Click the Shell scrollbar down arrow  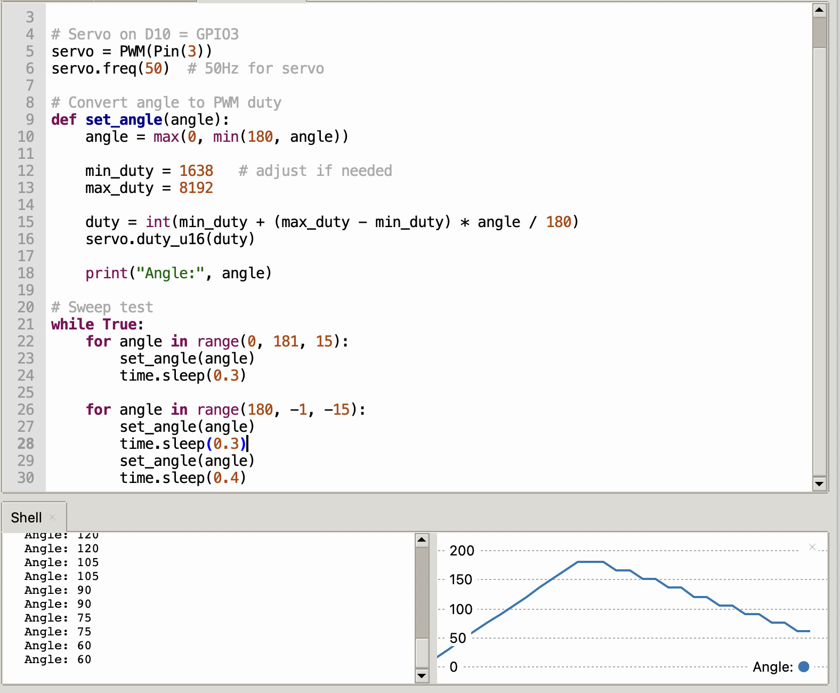point(422,676)
